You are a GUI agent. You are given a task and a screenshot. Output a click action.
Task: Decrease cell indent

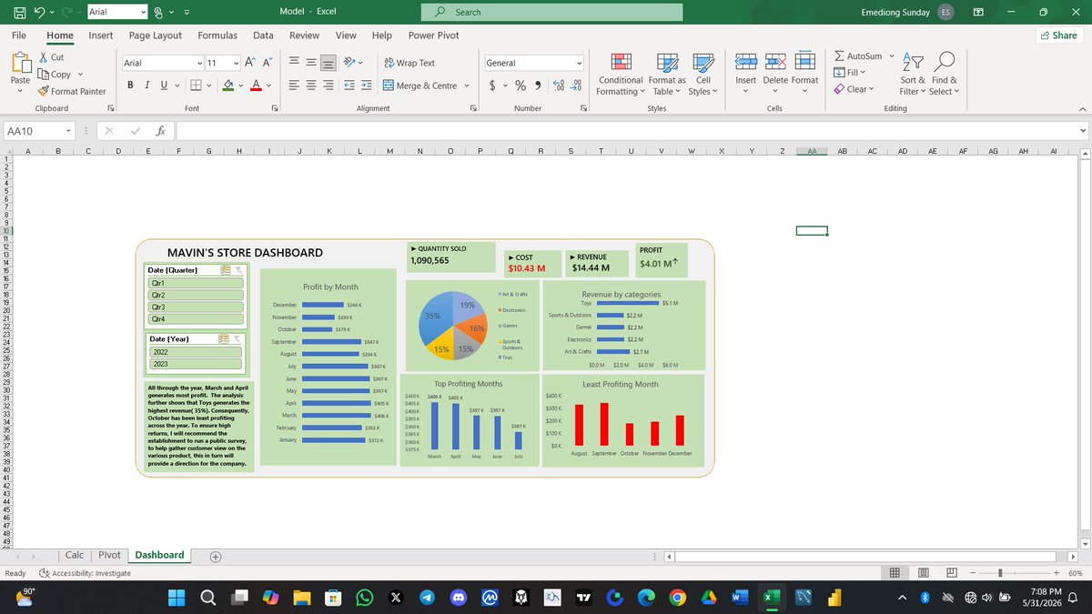(x=350, y=86)
